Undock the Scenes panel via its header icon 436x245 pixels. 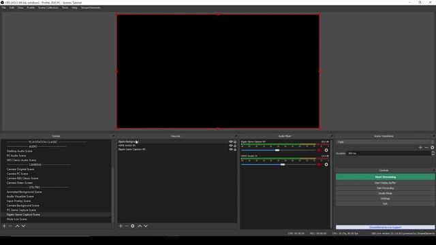113,136
